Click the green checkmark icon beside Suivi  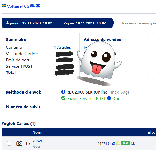[x=63, y=98]
